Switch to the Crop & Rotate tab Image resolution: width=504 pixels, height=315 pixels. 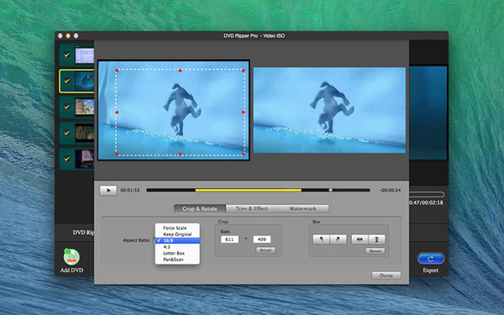[x=200, y=208]
